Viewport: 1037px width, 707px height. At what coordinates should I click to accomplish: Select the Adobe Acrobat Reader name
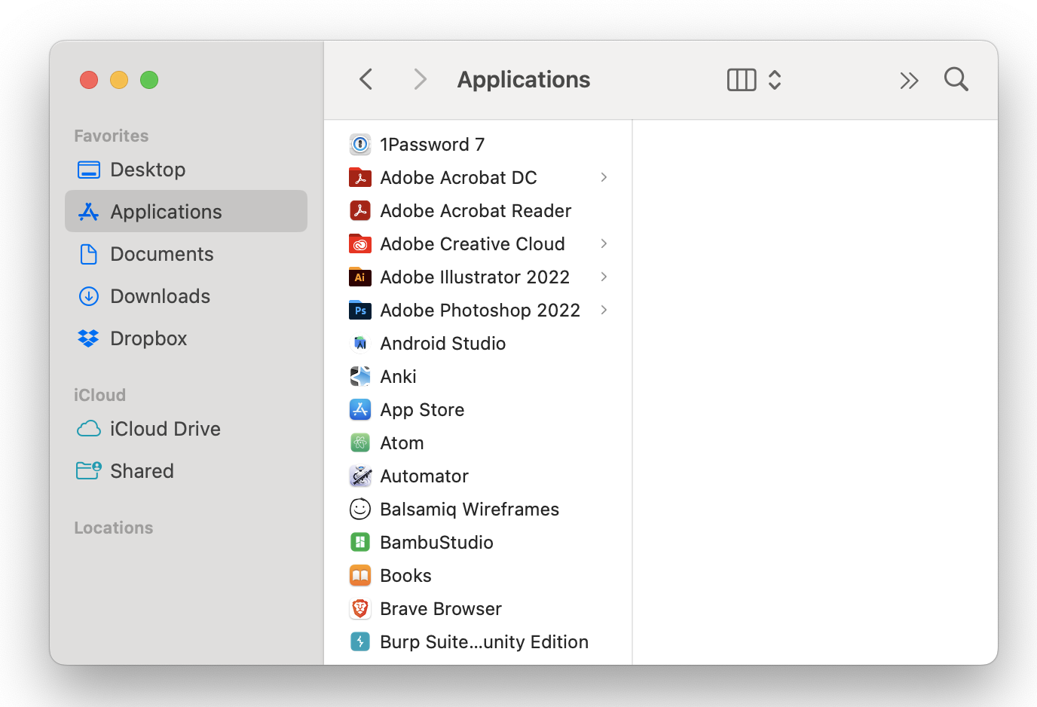pyautogui.click(x=476, y=210)
